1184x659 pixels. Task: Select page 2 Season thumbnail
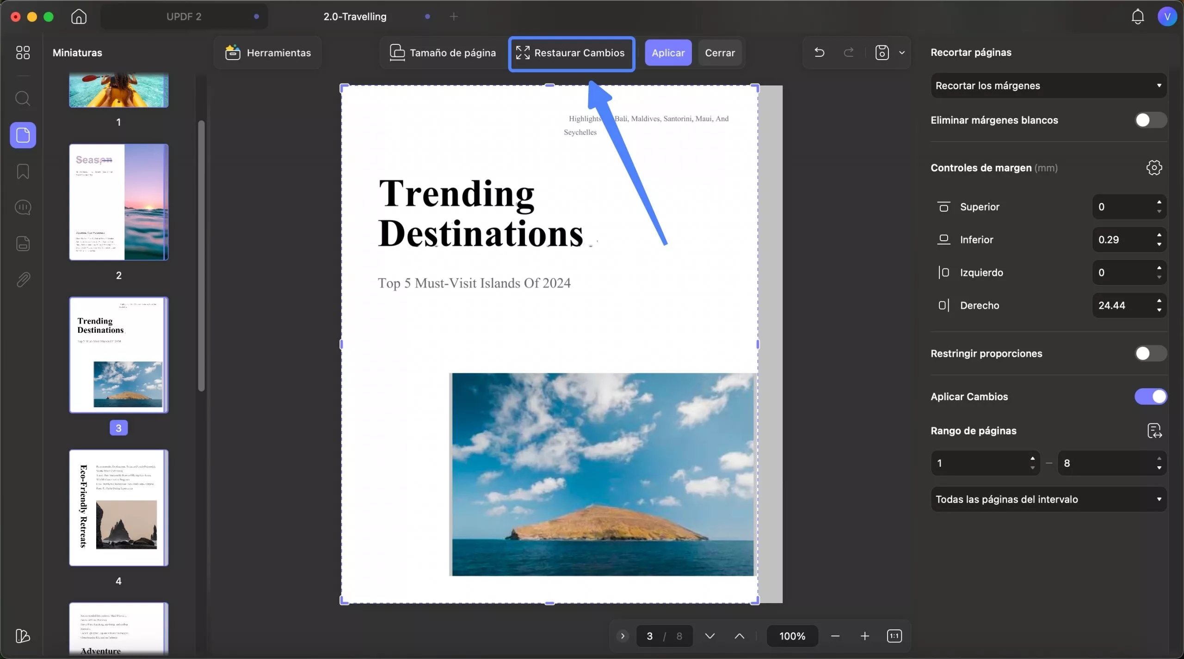click(119, 202)
